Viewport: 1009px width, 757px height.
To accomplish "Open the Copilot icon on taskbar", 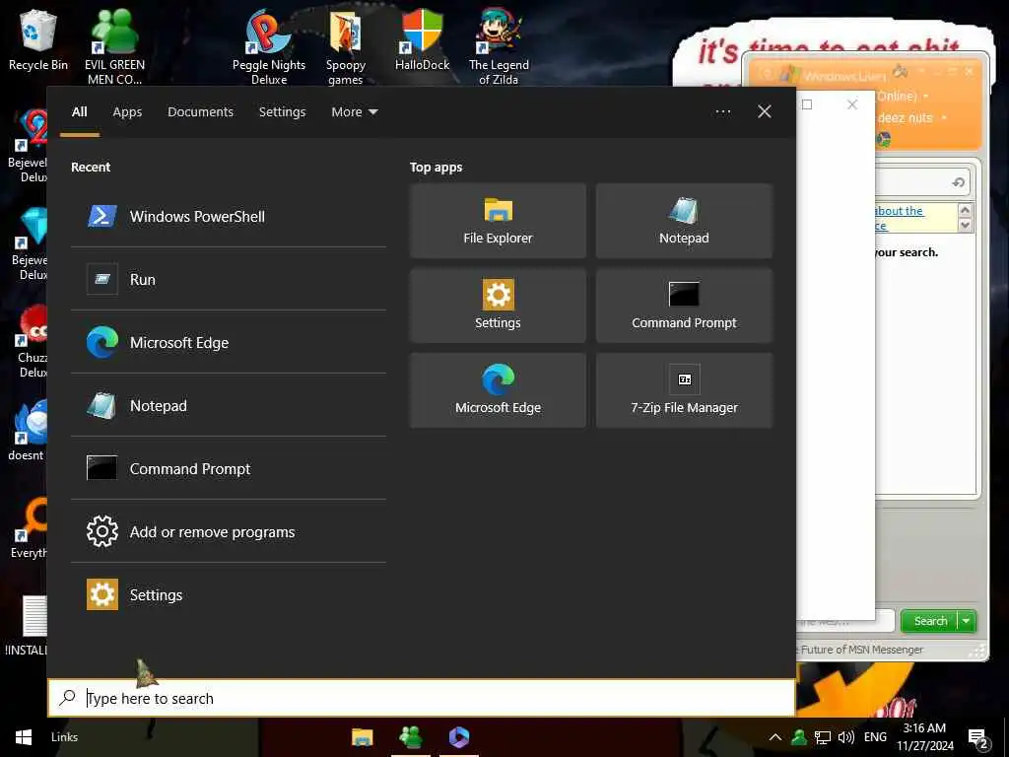I will (459, 737).
